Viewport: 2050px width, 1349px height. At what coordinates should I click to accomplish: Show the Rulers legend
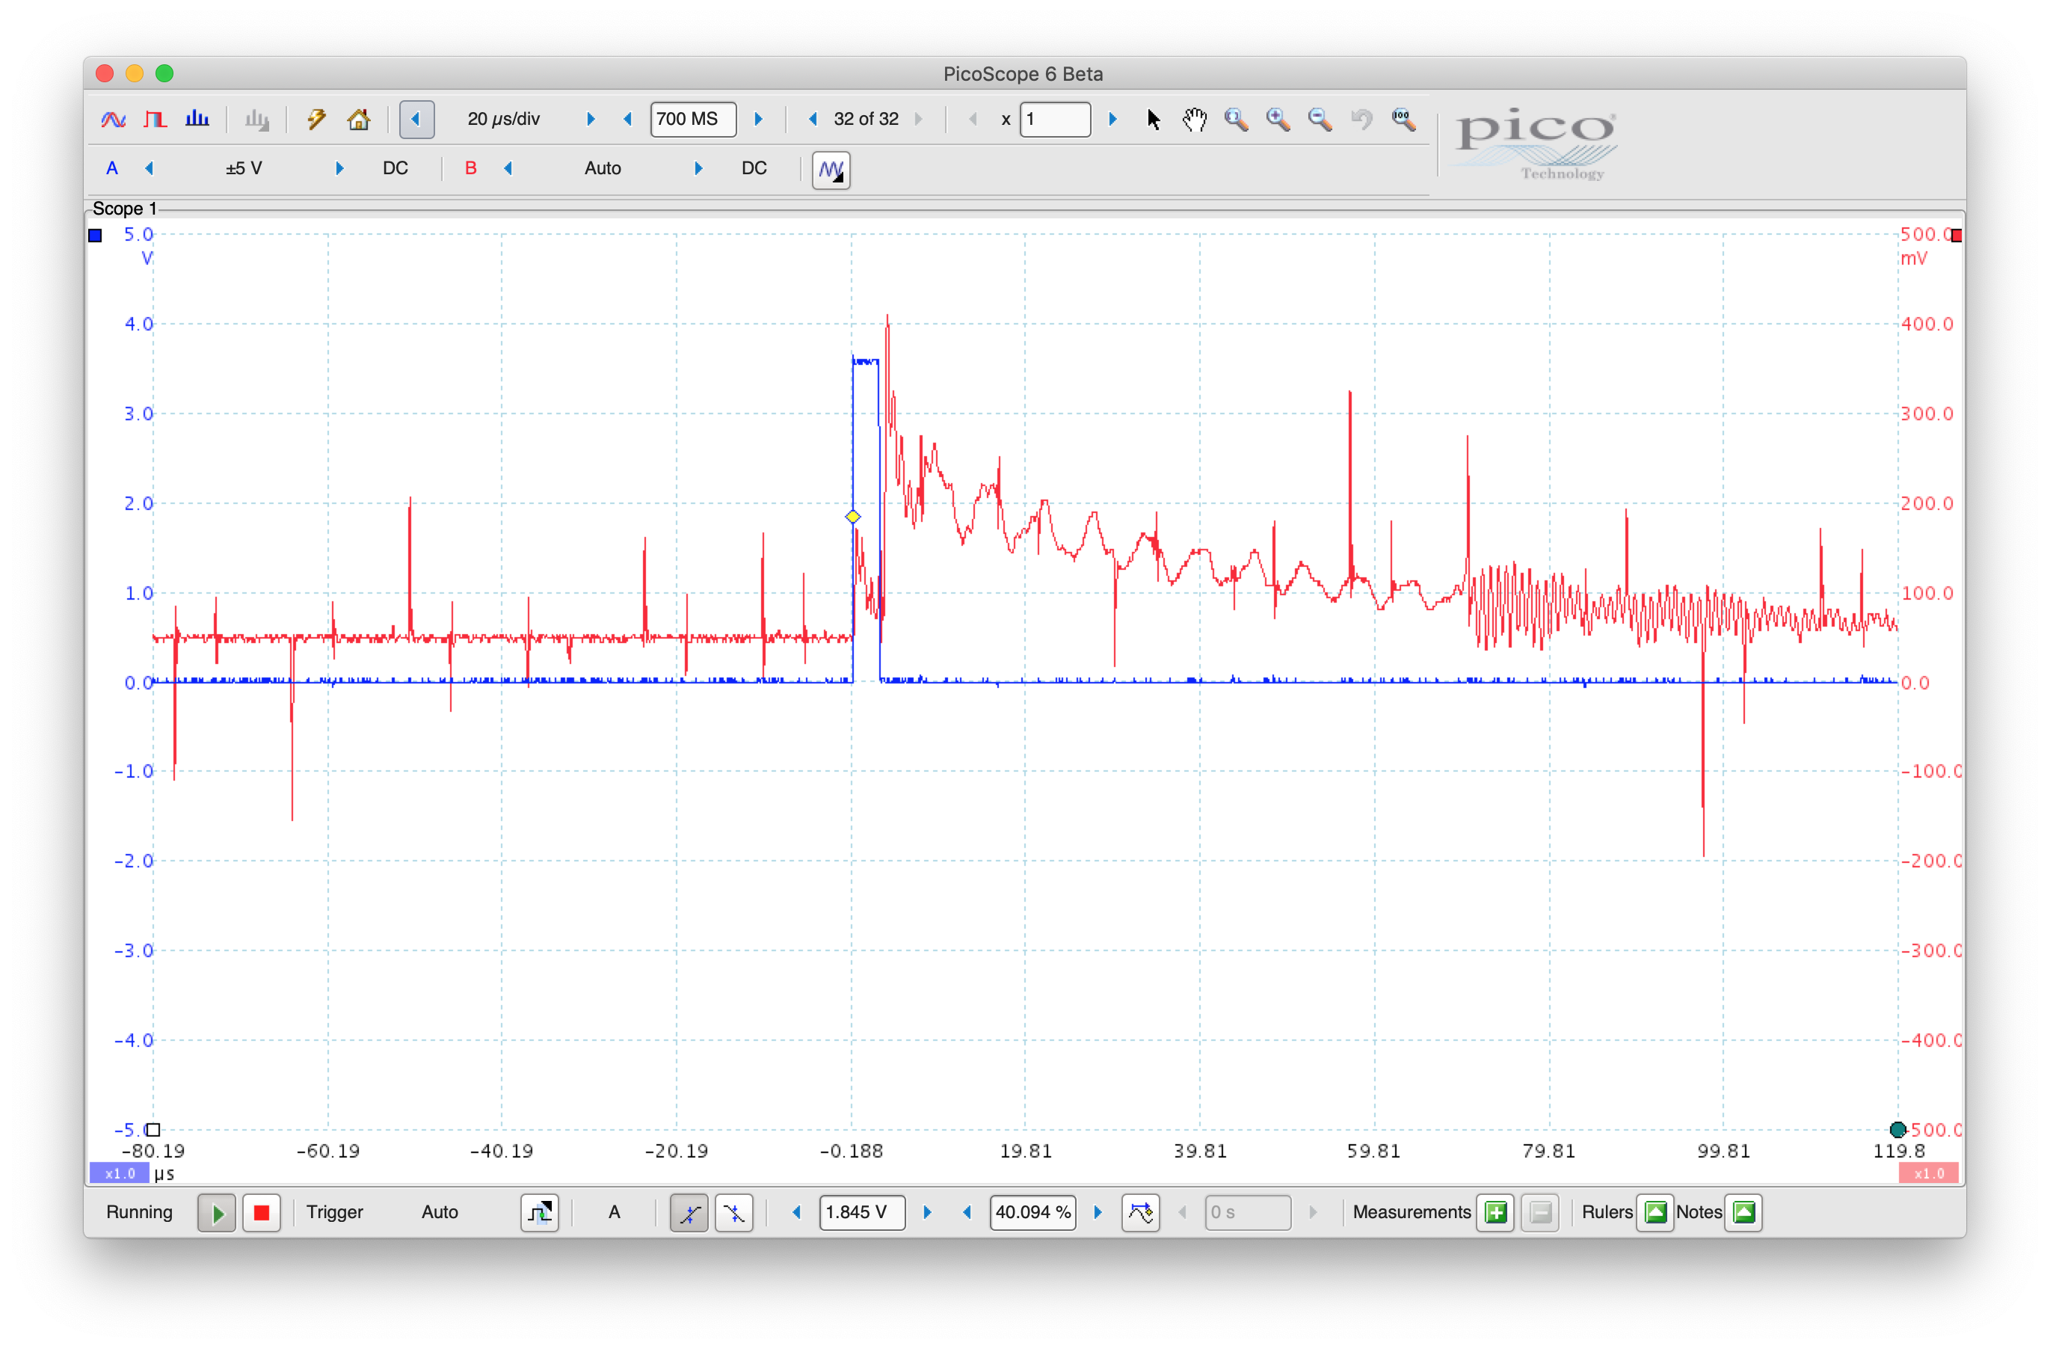pyautogui.click(x=1655, y=1213)
